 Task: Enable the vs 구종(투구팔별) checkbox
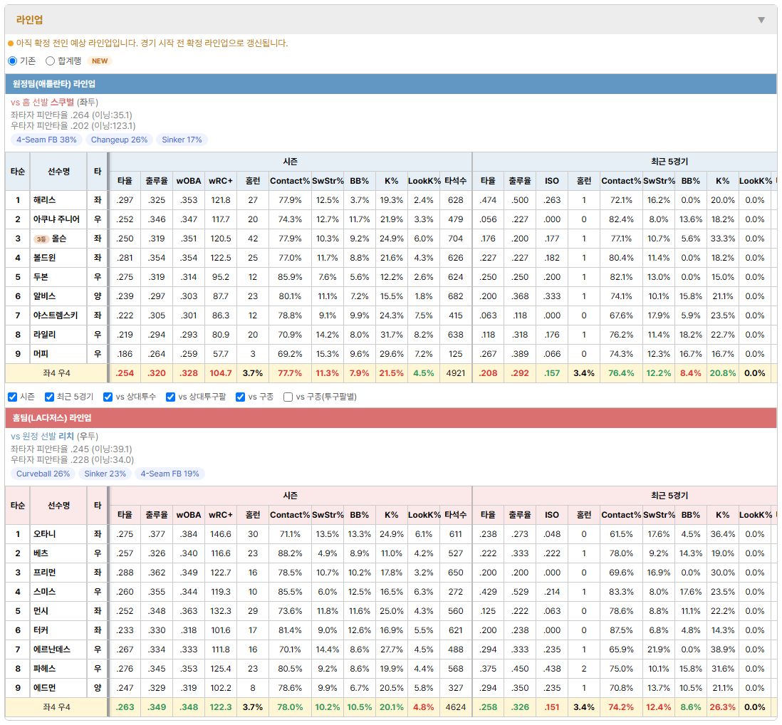point(288,397)
